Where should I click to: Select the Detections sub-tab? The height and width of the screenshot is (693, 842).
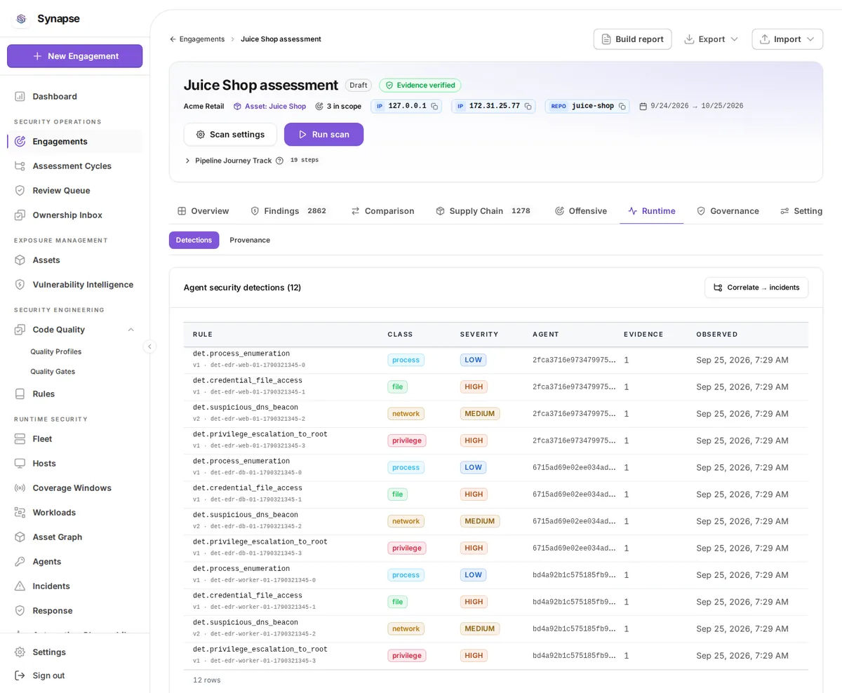pos(194,240)
